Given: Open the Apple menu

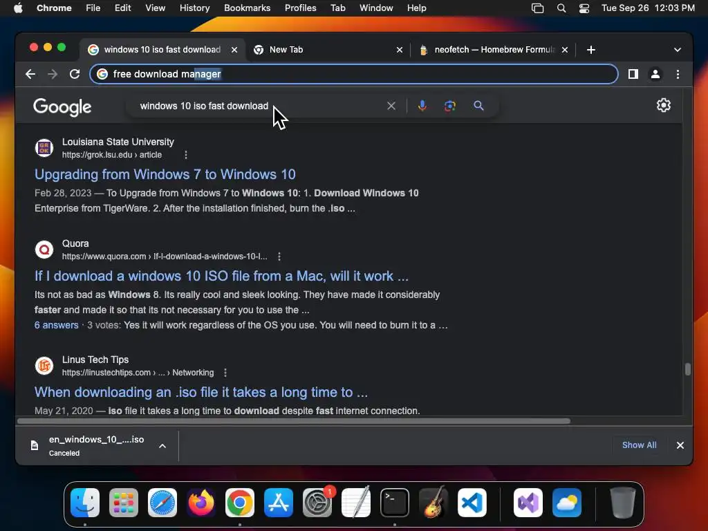Looking at the screenshot, I should tap(18, 8).
